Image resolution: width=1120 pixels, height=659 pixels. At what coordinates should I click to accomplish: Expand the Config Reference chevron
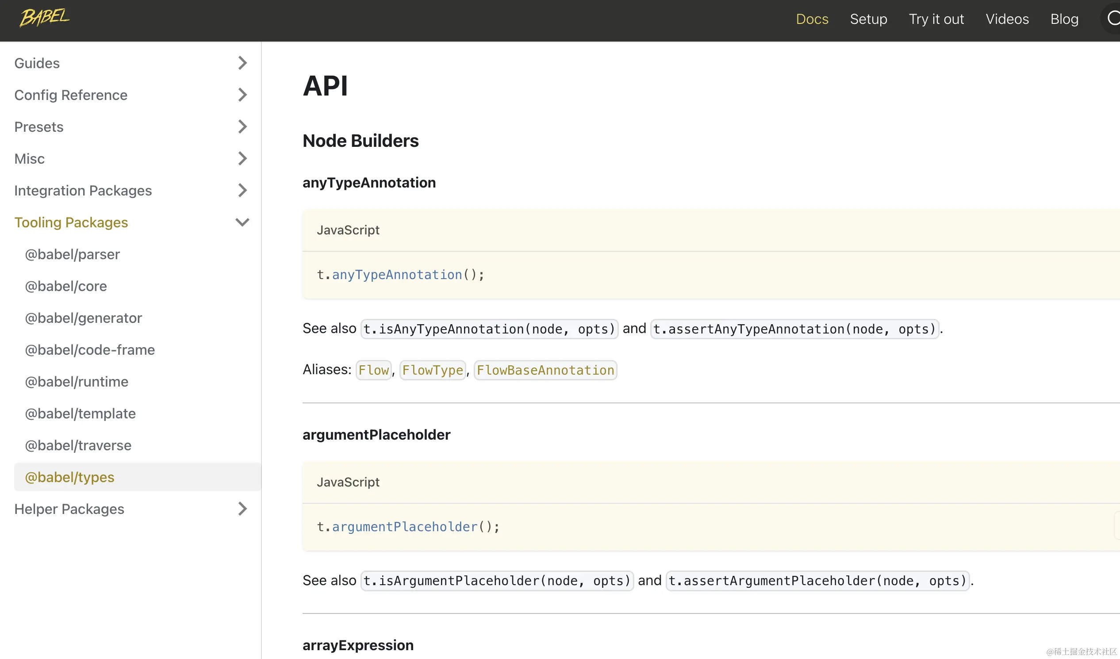point(242,95)
